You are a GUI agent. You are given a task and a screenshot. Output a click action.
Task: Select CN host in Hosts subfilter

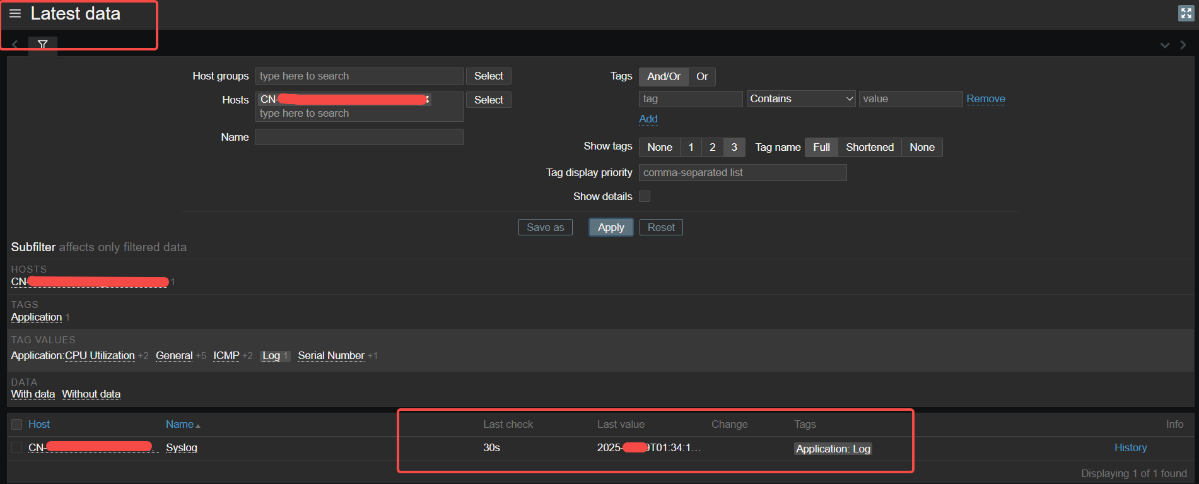point(90,281)
